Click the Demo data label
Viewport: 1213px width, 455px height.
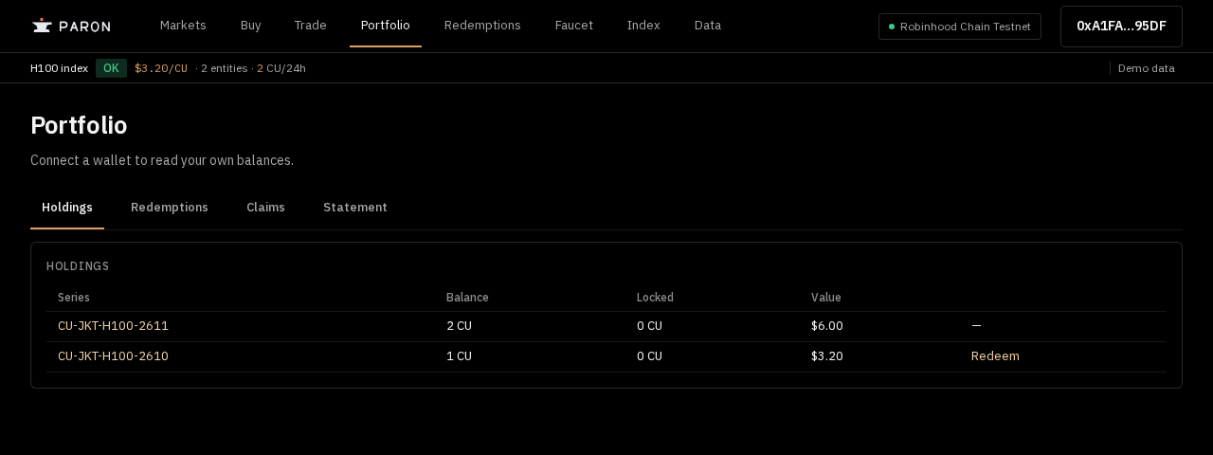click(1147, 68)
